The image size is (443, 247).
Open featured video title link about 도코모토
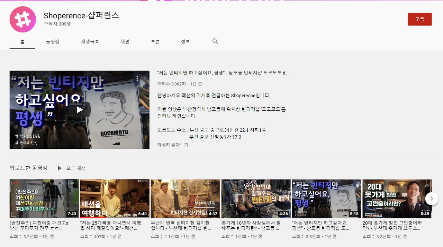[x=223, y=73]
